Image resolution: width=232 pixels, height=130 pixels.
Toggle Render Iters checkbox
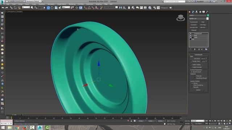pos(191,61)
